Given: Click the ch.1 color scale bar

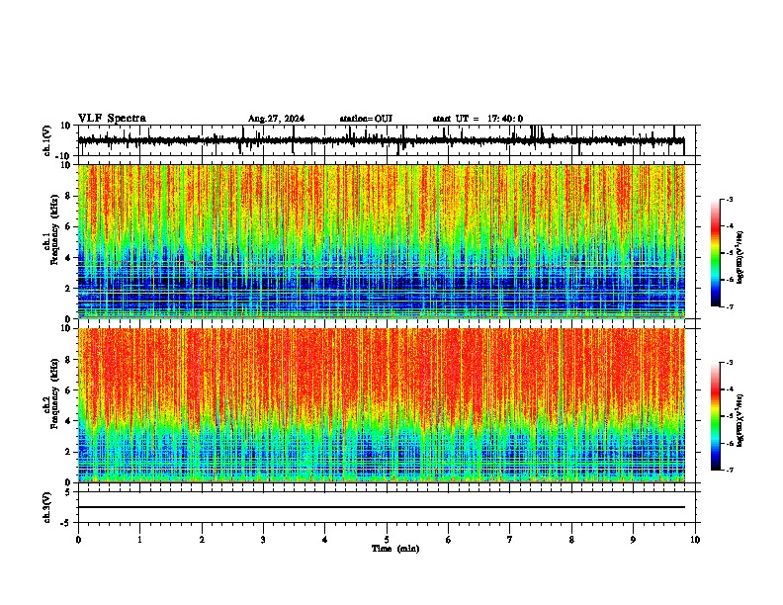Looking at the screenshot, I should click(716, 252).
